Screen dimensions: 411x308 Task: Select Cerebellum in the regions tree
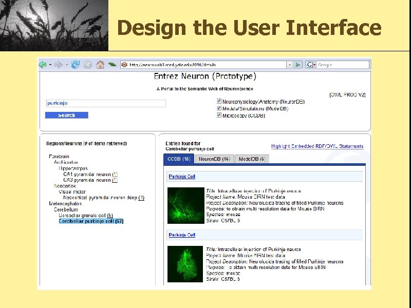(x=66, y=209)
